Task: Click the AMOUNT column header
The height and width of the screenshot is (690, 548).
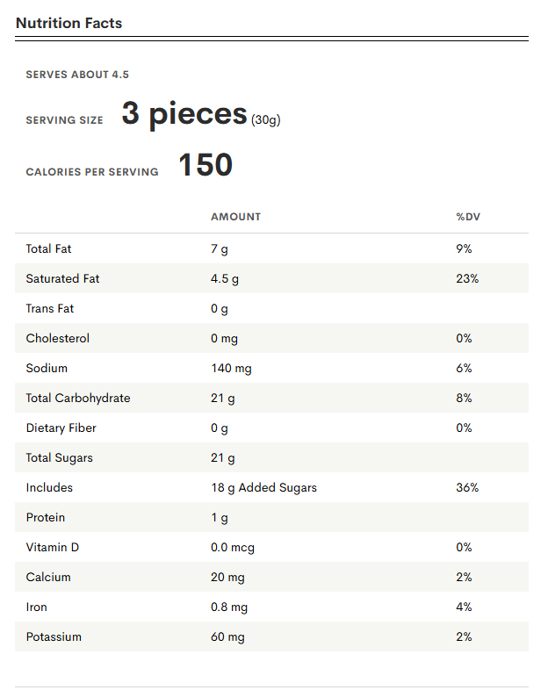Action: pos(235,217)
